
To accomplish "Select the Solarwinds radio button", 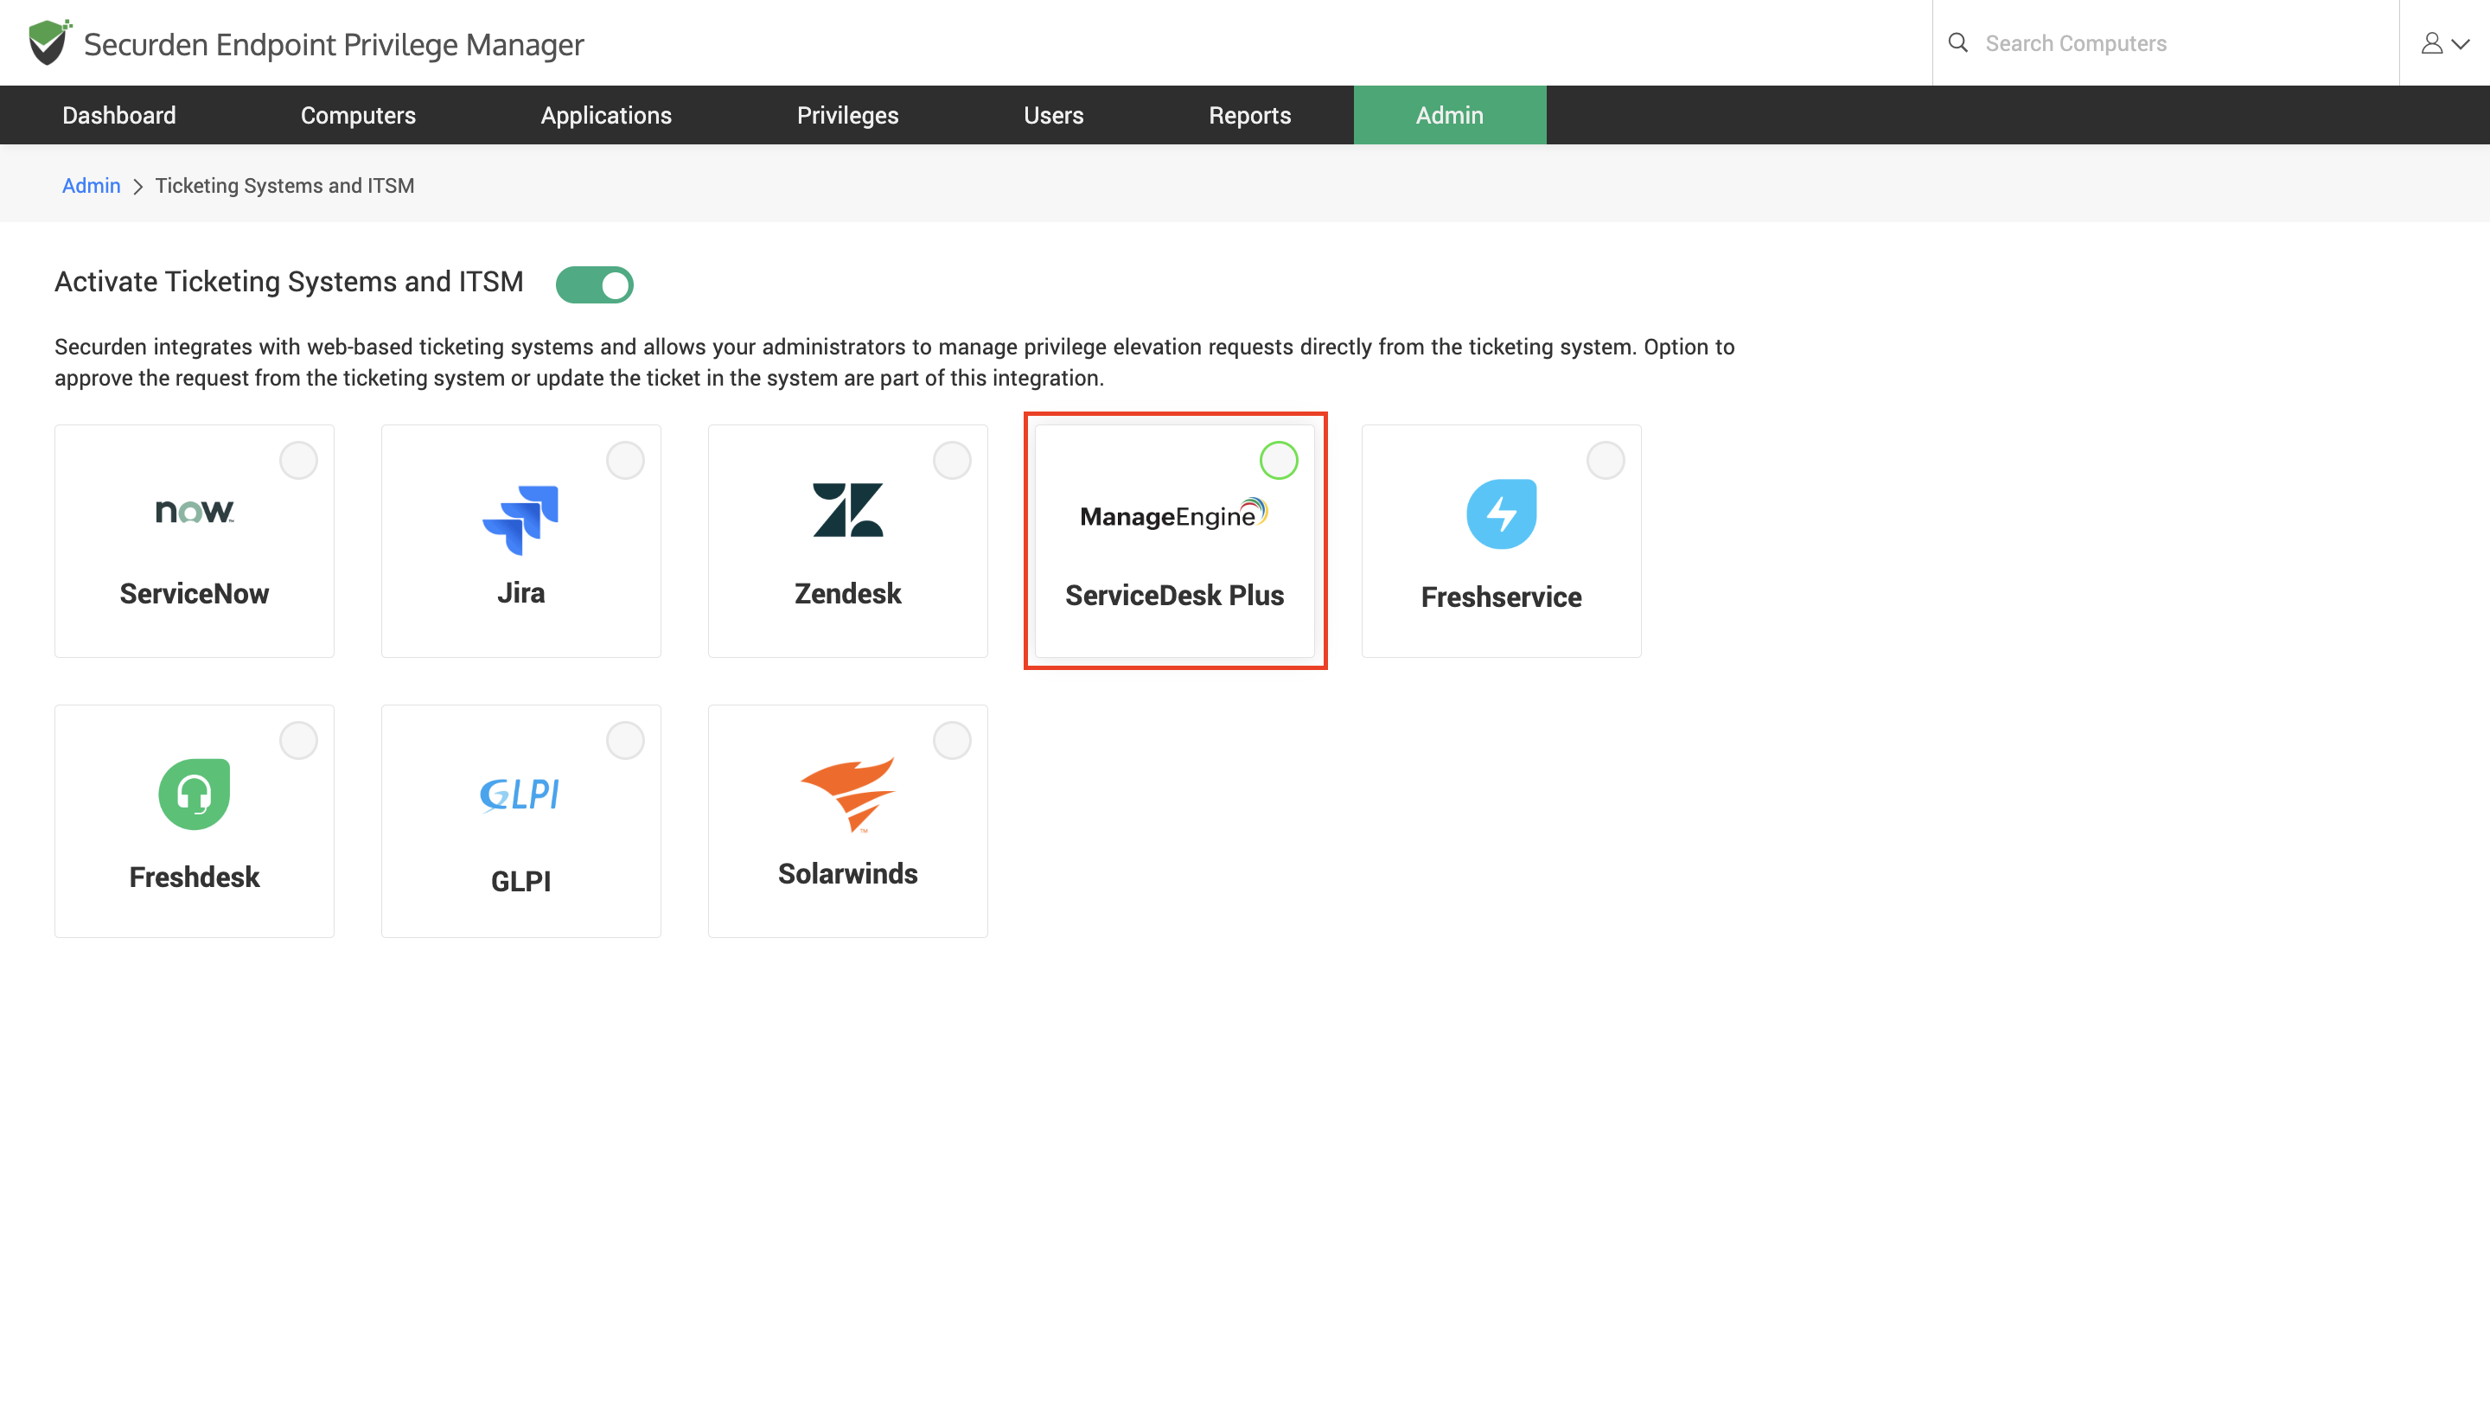I will (952, 740).
